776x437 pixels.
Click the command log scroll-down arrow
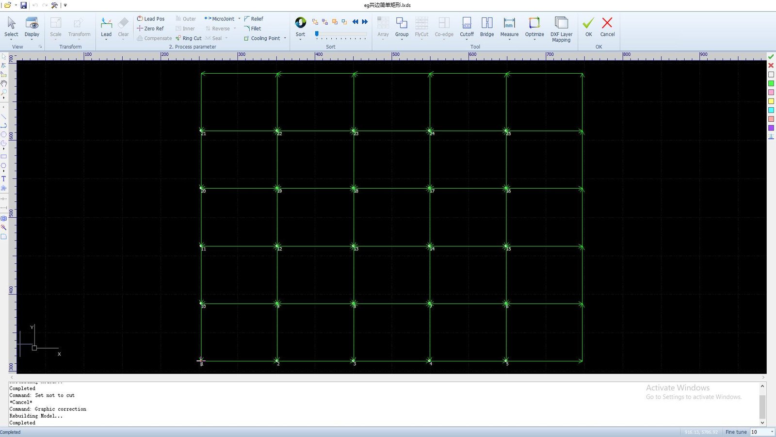coord(762,423)
